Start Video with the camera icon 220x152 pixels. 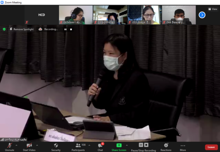(29, 147)
